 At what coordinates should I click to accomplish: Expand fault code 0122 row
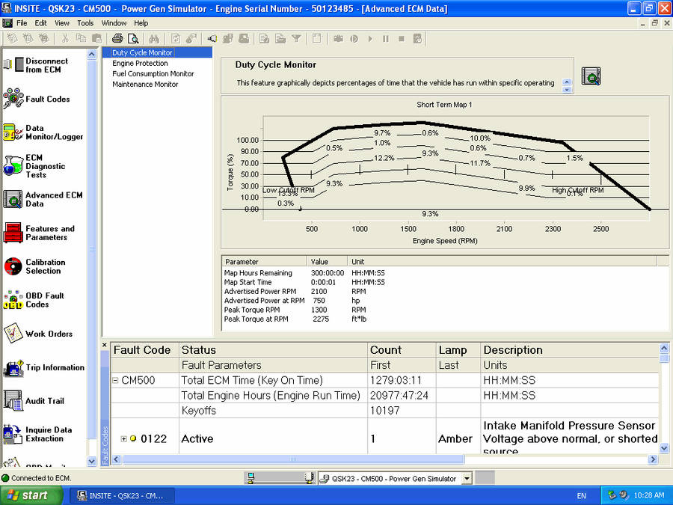tap(124, 439)
